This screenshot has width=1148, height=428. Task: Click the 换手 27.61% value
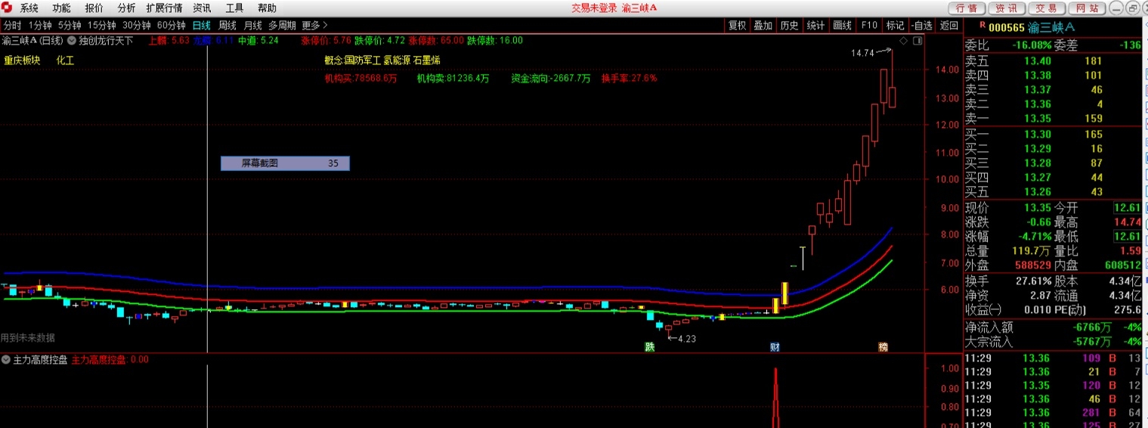(1032, 281)
